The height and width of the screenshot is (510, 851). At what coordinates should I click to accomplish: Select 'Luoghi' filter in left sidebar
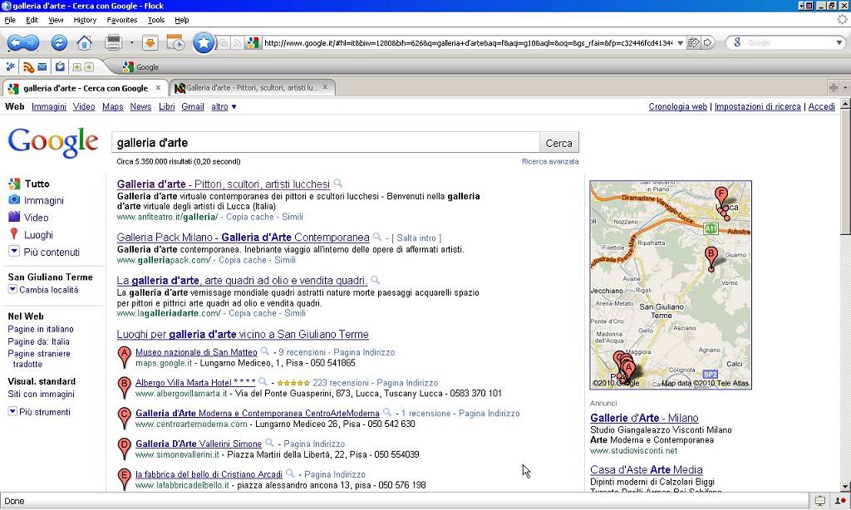click(x=38, y=234)
